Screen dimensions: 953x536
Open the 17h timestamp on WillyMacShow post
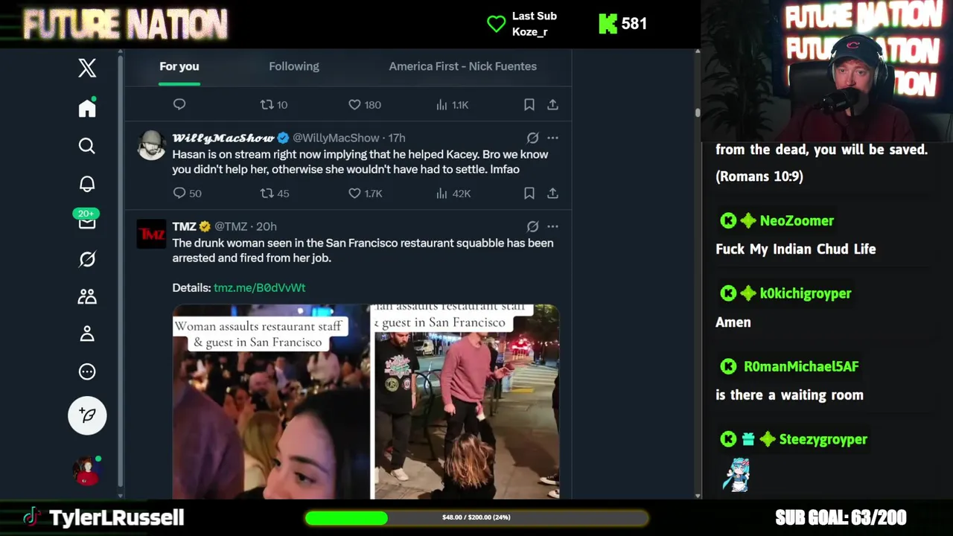coord(397,138)
